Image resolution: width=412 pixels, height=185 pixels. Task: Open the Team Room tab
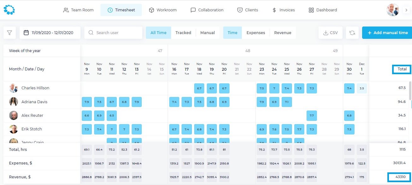point(78,10)
